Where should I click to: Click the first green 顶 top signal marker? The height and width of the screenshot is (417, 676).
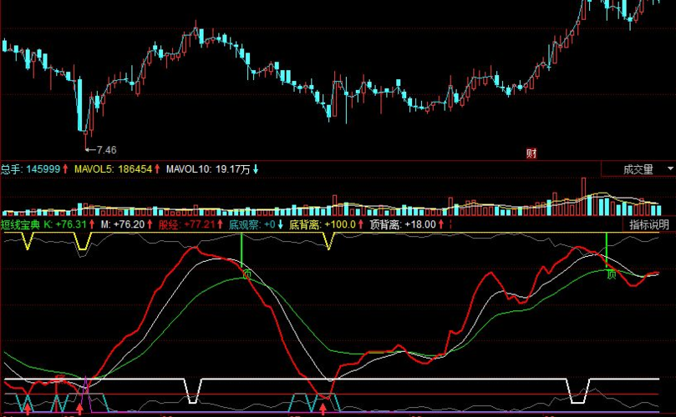click(247, 274)
